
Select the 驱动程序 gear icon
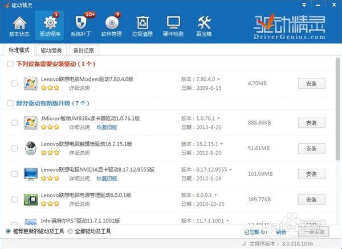click(x=50, y=26)
